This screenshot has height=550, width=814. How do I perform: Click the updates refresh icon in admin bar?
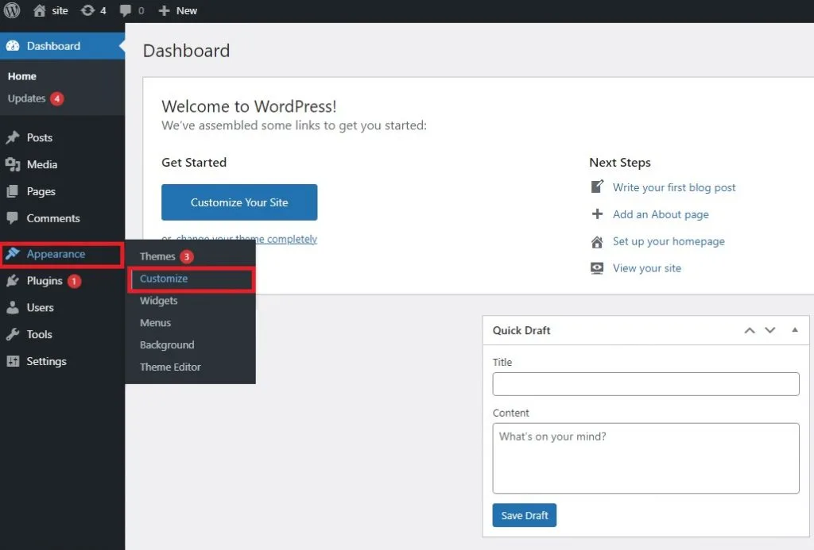[x=87, y=10]
